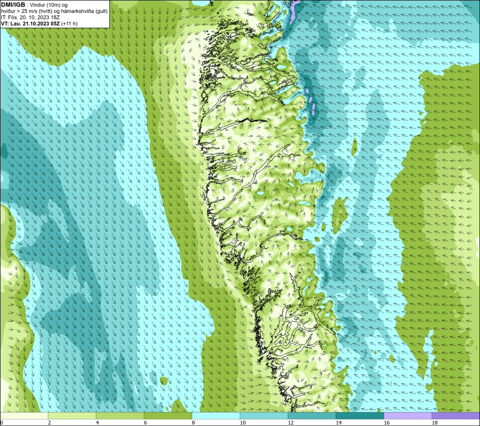Click the 8–10 m/s light cyan swatch

point(216,415)
